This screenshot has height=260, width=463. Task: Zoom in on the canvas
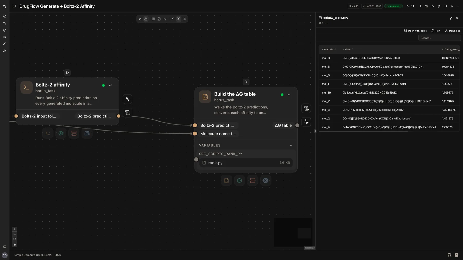15,229
